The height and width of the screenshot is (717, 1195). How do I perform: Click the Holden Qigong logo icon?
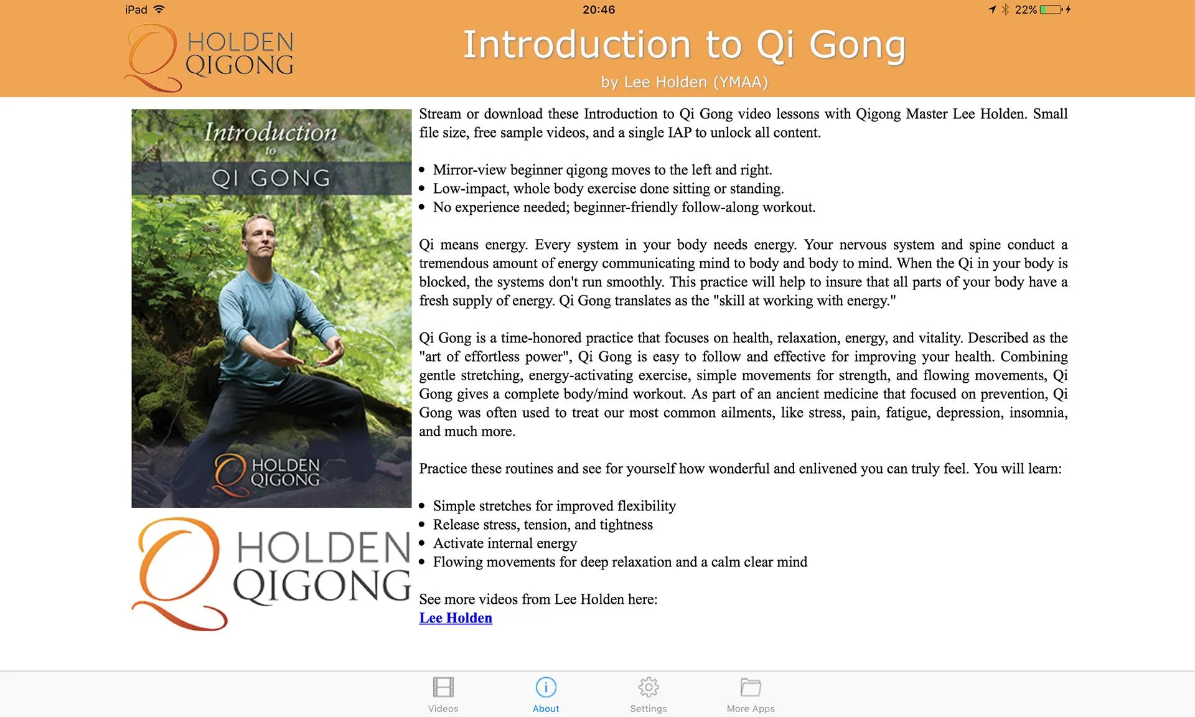[x=152, y=57]
